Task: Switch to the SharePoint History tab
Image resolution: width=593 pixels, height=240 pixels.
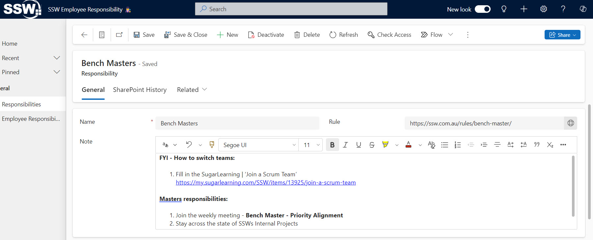Action: click(x=140, y=90)
